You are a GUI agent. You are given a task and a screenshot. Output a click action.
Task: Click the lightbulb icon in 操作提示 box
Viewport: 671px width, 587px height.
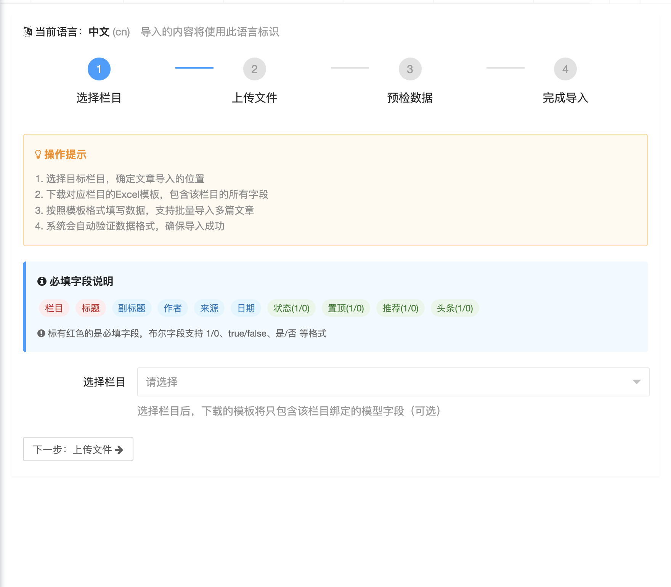click(x=38, y=154)
